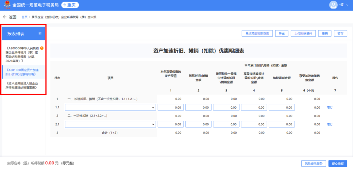Click the 报表列表 panel header
This screenshot has height=169, width=353.
[x=24, y=34]
